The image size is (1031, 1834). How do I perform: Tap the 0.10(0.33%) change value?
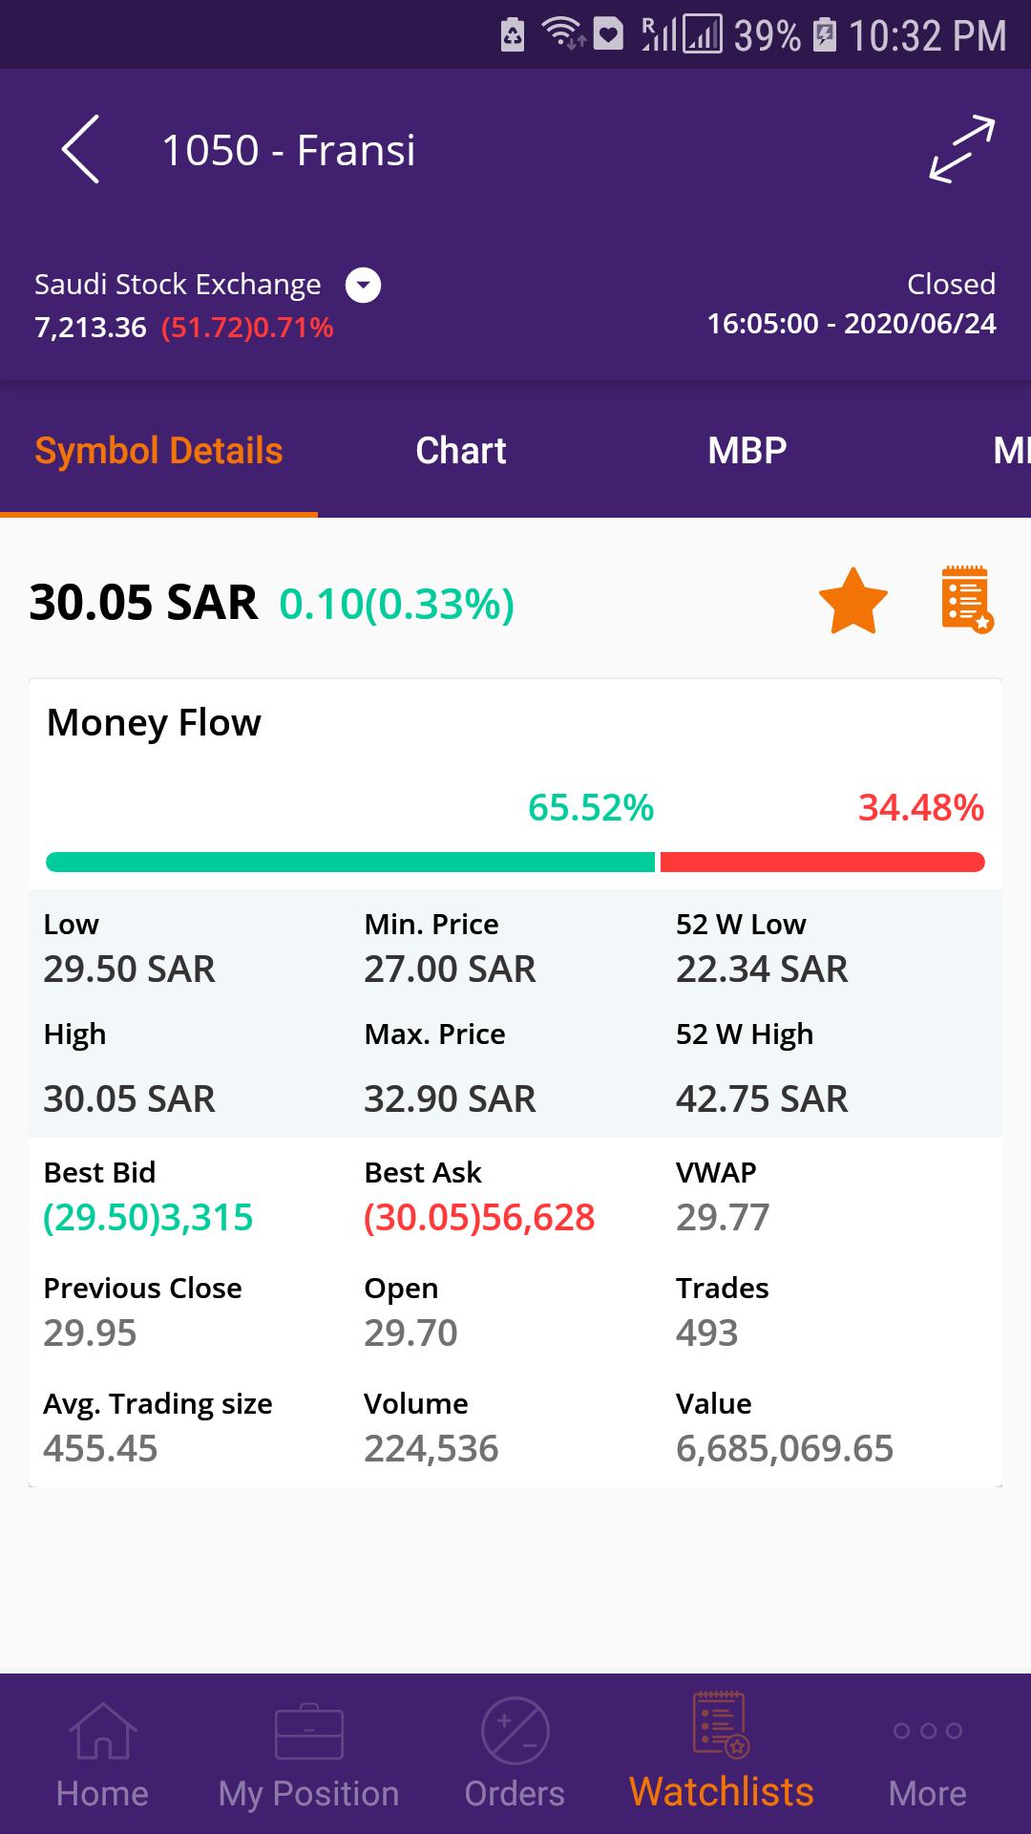(396, 604)
